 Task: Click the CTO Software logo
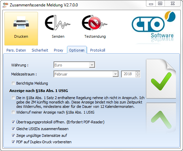tap(154, 27)
